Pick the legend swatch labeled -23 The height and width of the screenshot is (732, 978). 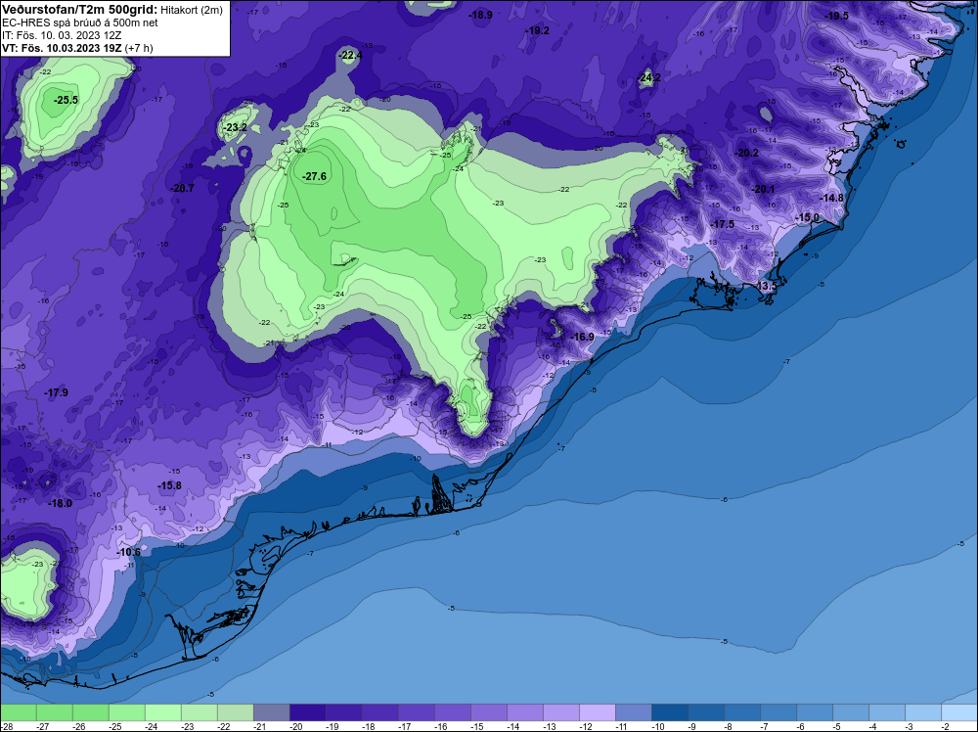pos(200,712)
